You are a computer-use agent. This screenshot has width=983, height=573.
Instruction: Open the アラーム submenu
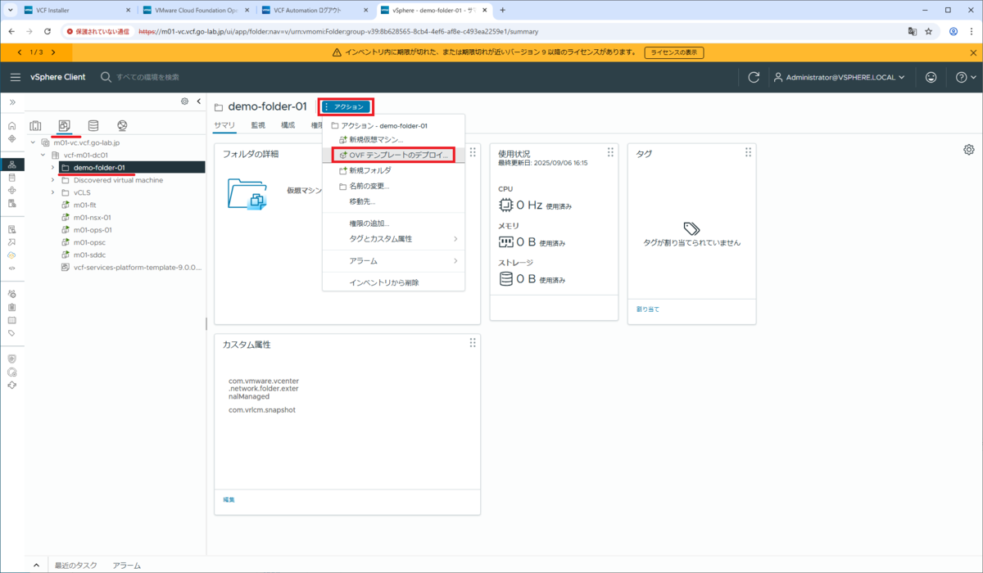393,260
